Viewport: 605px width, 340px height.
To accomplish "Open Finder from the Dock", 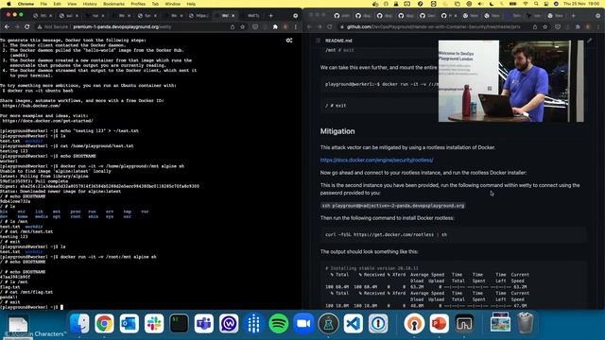I will coord(79,323).
